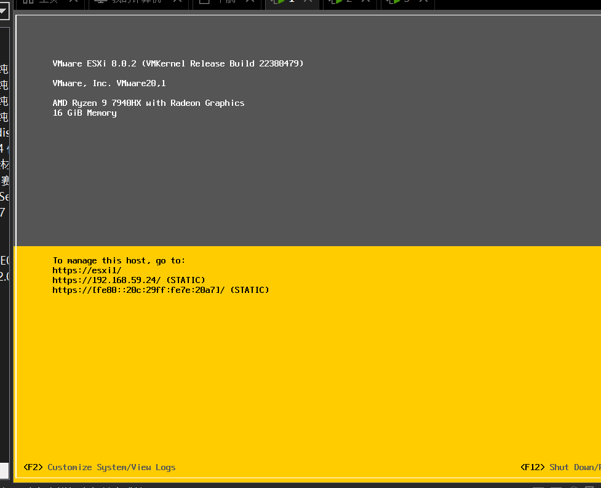
Task: Click the VMware ESXi 8.0.2 version line
Action: coord(178,63)
